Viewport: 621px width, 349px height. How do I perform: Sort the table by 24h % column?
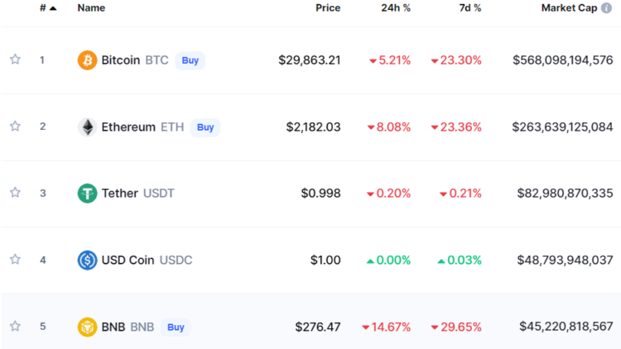(x=396, y=8)
